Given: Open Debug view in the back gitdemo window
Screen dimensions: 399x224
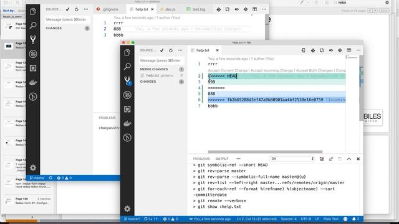Looking at the screenshot, I should [33, 54].
